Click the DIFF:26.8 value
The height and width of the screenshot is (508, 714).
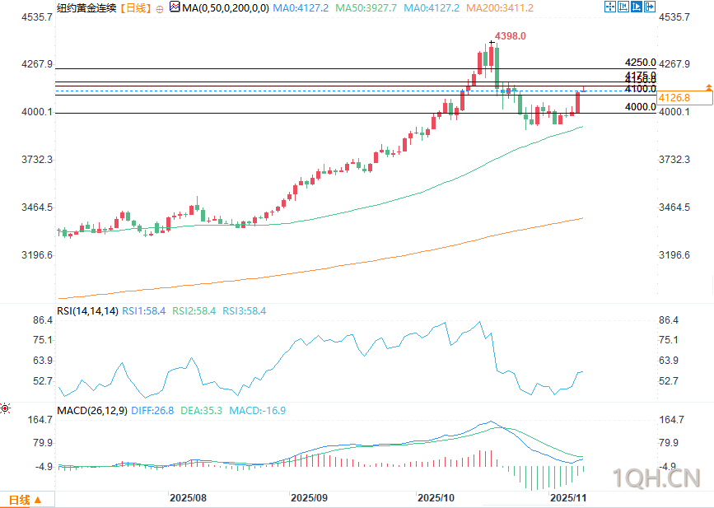point(152,411)
